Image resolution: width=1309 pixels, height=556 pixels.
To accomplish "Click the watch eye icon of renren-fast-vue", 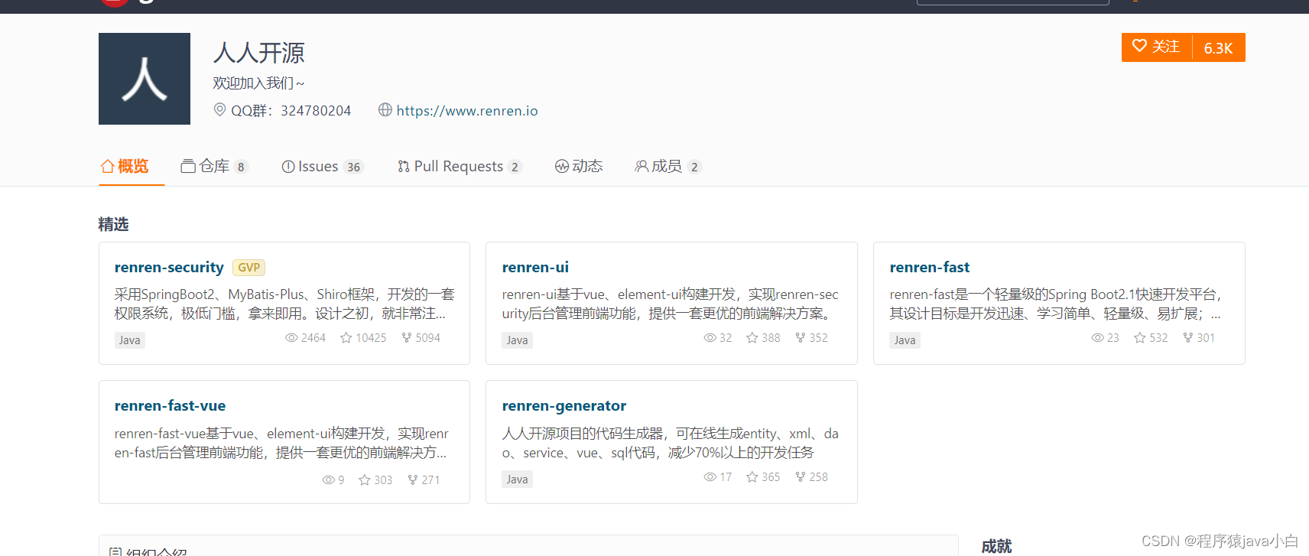I will pos(328,480).
